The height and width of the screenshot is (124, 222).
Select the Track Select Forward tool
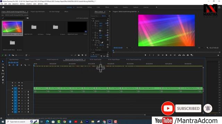tap(3, 64)
